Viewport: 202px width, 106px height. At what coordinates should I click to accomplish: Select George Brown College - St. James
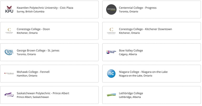point(38,50)
